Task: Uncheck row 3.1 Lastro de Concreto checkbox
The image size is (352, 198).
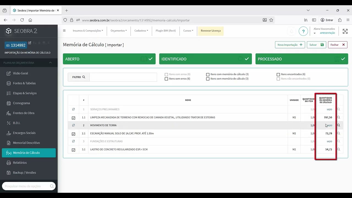Action: coord(73,150)
